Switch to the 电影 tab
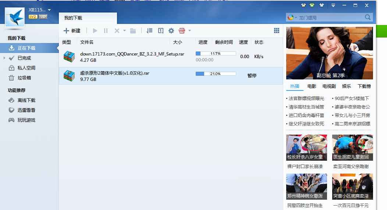Viewport: 387px width, 210px height. [x=312, y=86]
